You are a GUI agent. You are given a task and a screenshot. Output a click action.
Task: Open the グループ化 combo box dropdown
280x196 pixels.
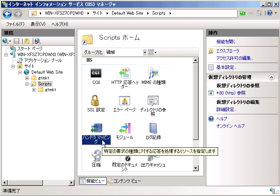point(145,52)
